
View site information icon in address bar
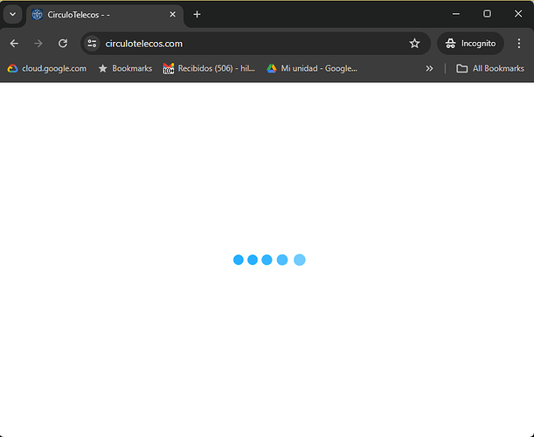click(x=92, y=44)
